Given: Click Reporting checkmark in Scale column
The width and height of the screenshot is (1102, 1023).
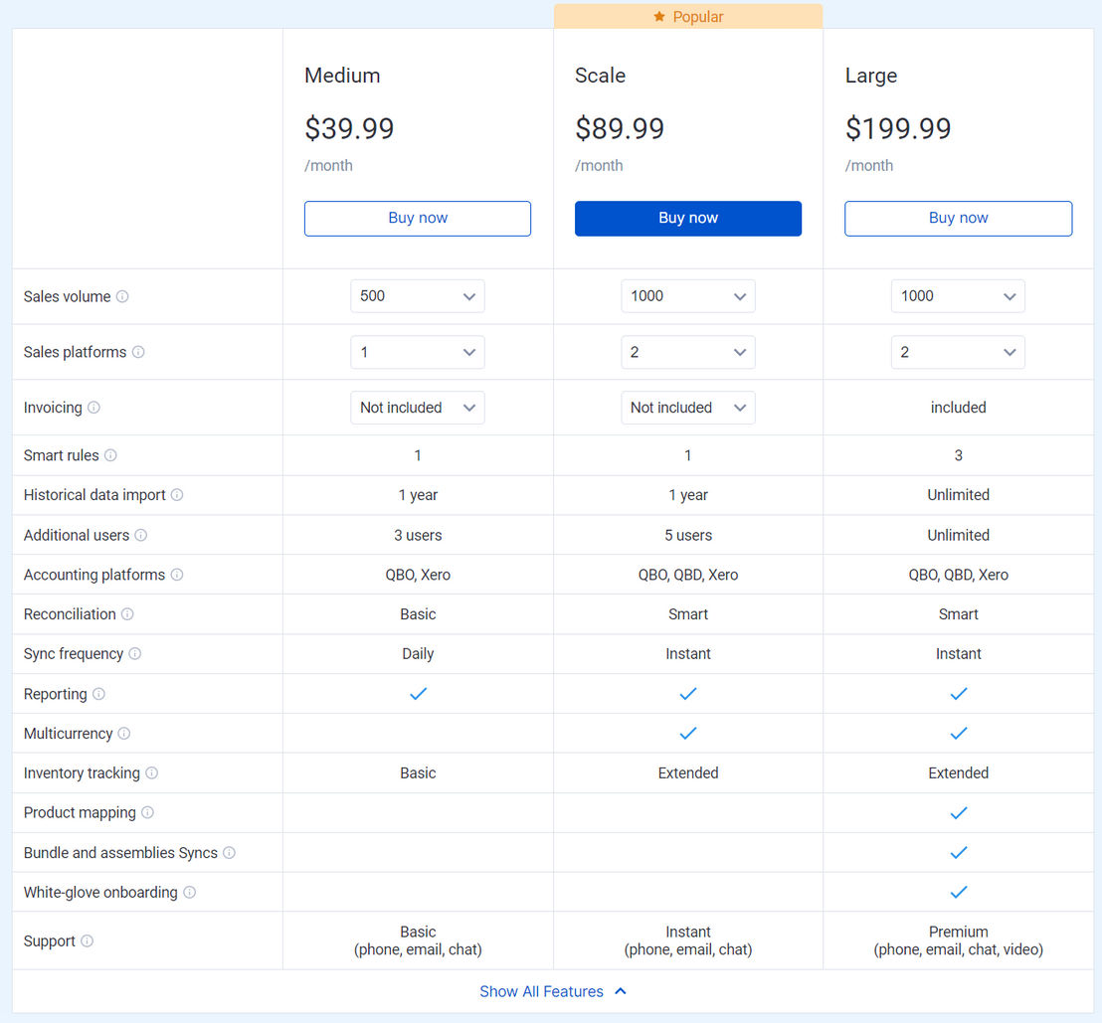Looking at the screenshot, I should tap(688, 694).
